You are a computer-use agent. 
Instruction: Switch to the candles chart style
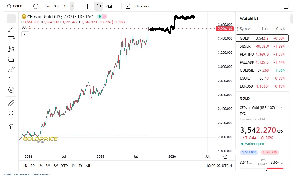point(99,6)
